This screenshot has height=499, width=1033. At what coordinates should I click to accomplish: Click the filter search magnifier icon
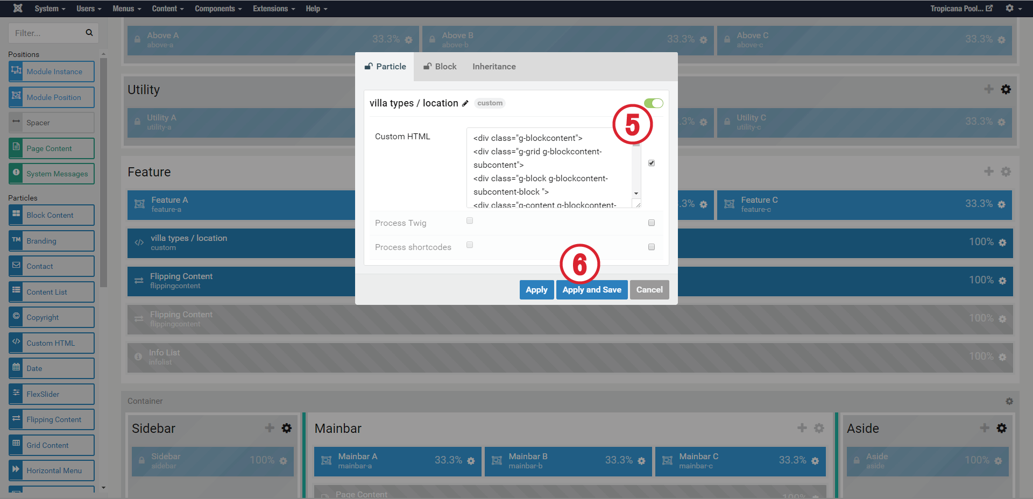(89, 33)
